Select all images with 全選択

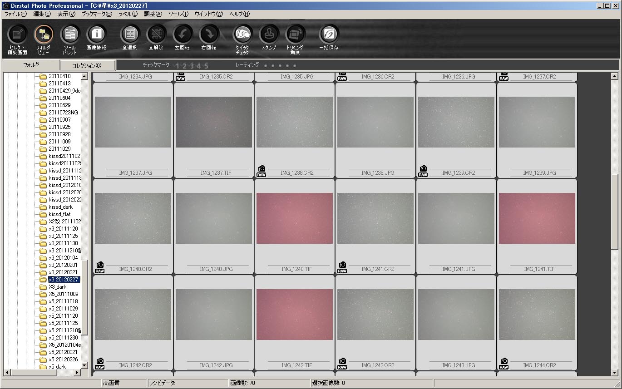click(x=130, y=37)
